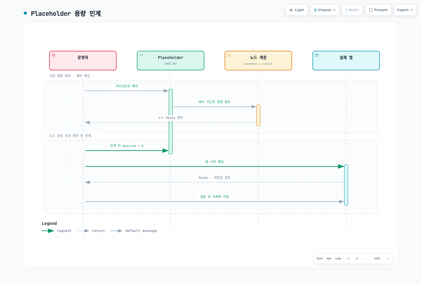Start Present fullscreen mode
The image size is (421, 284).
click(378, 10)
